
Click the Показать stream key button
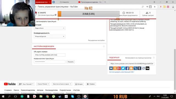71,62
